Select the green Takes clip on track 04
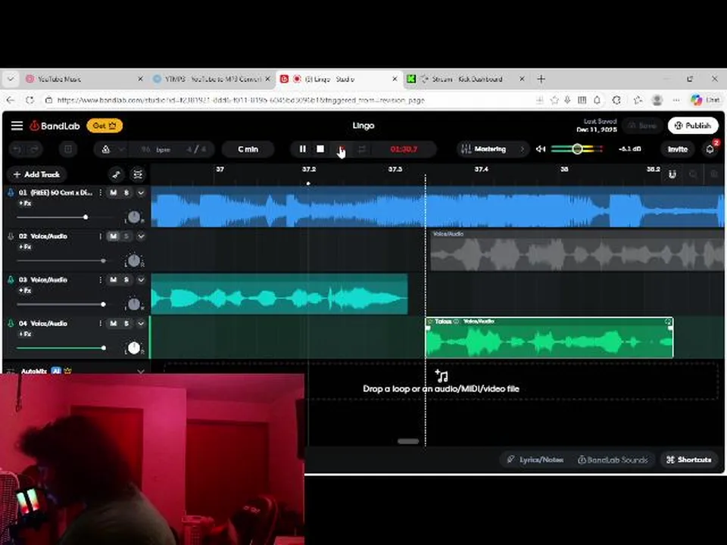 549,338
